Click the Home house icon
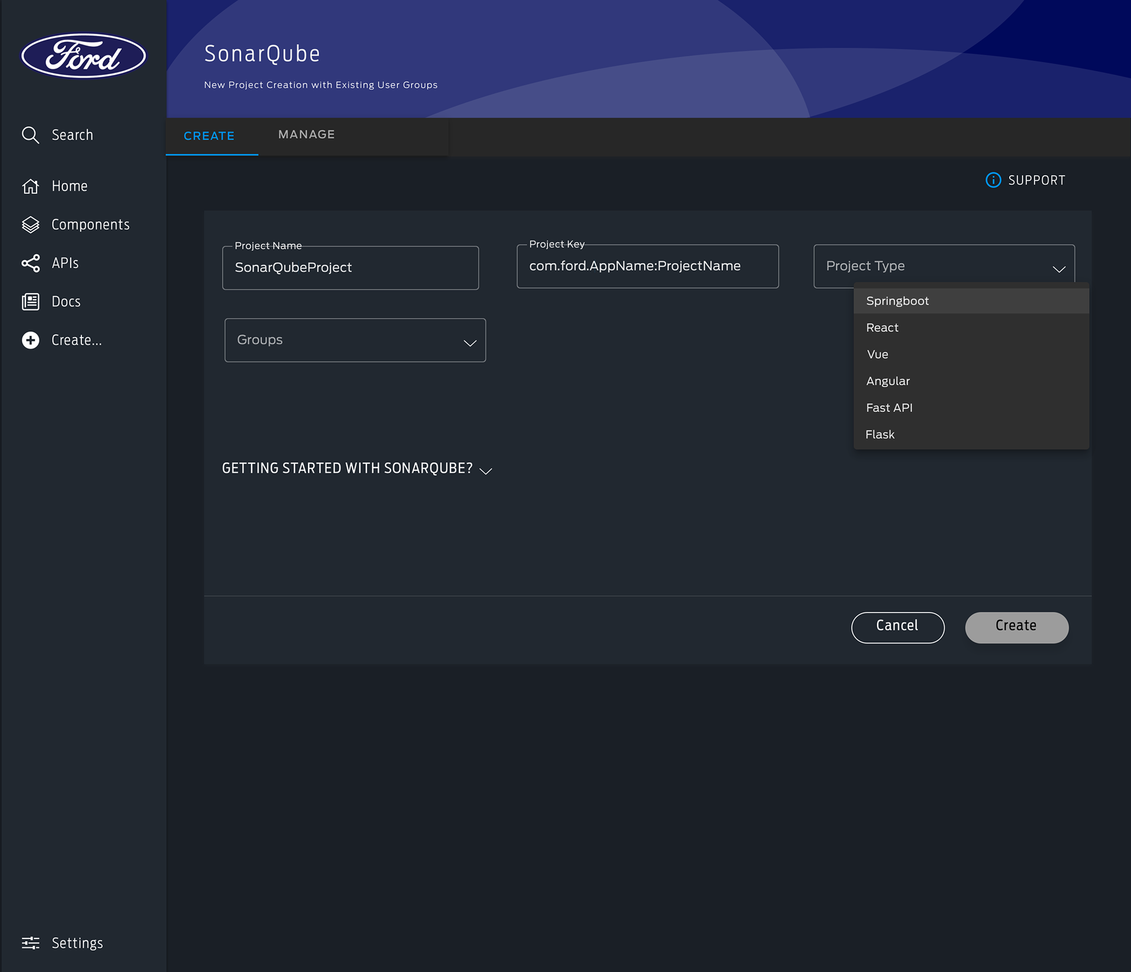Screen dimensions: 1131x972 pos(30,186)
